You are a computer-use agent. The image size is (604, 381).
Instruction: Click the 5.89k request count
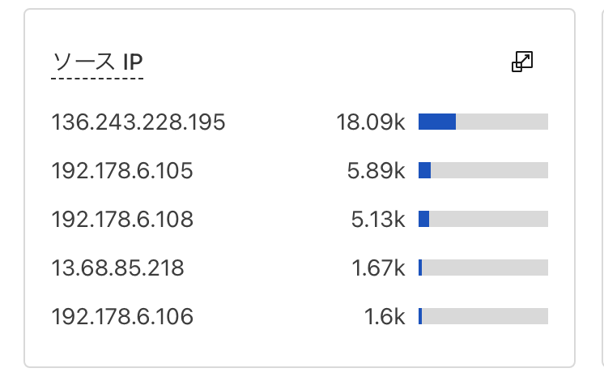coord(376,171)
